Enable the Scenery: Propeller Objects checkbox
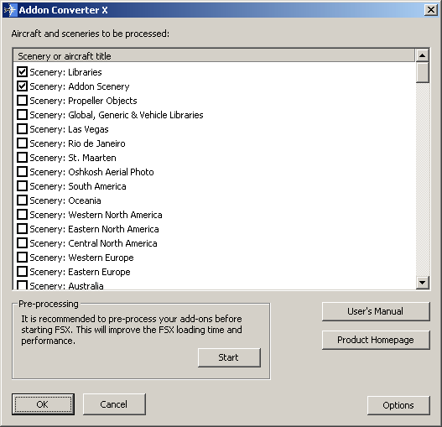This screenshot has height=427, width=442. click(x=22, y=101)
